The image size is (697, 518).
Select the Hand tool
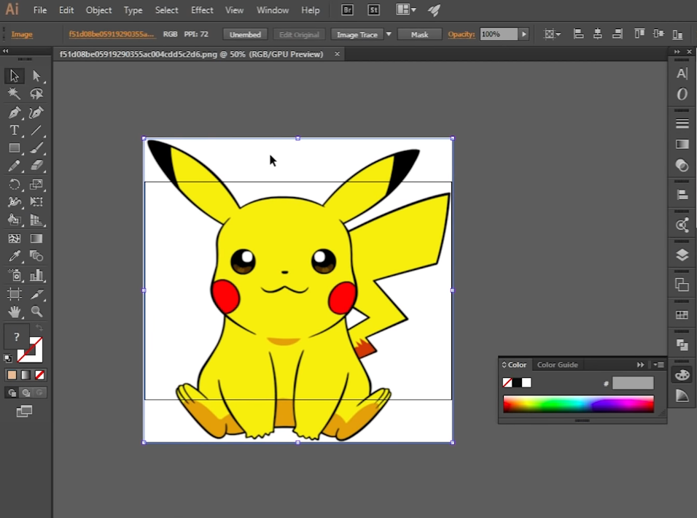[15, 312]
